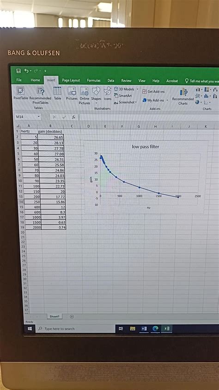Insert a line or area chart
The width and height of the screenshot is (219, 390).
(198, 96)
